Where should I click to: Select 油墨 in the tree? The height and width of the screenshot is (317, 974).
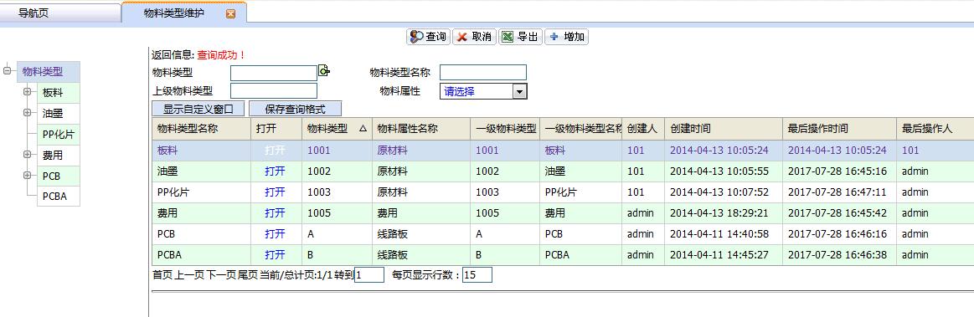click(x=59, y=114)
